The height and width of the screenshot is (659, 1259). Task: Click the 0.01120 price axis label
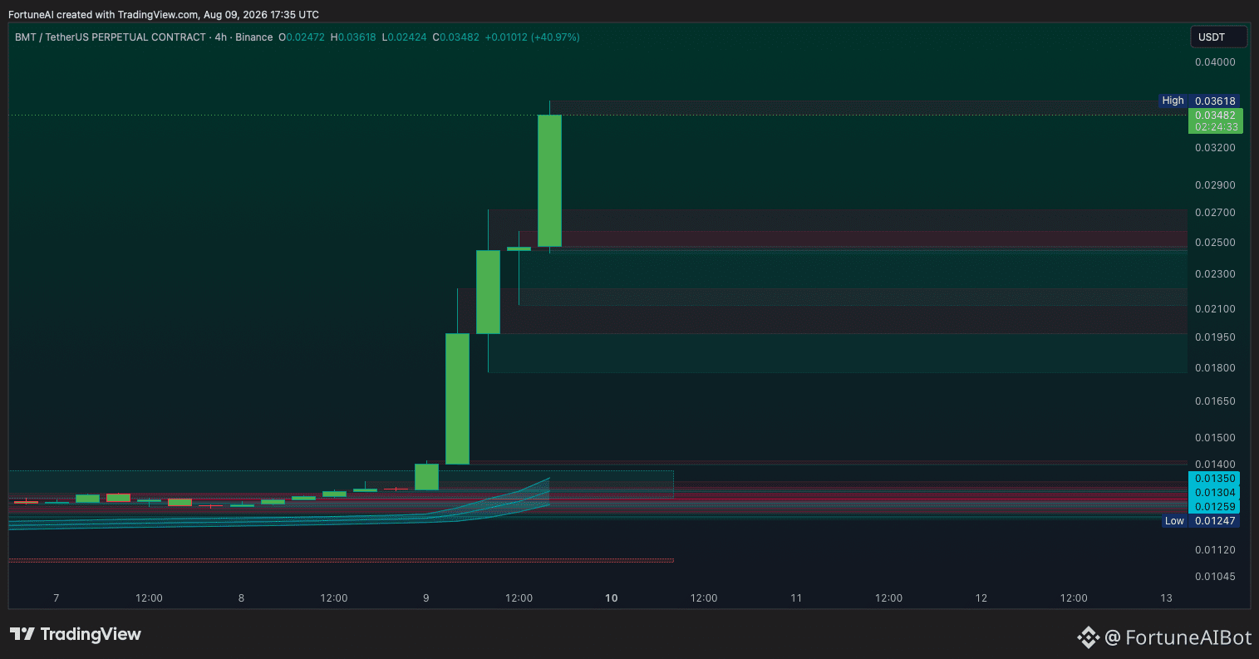pos(1215,550)
